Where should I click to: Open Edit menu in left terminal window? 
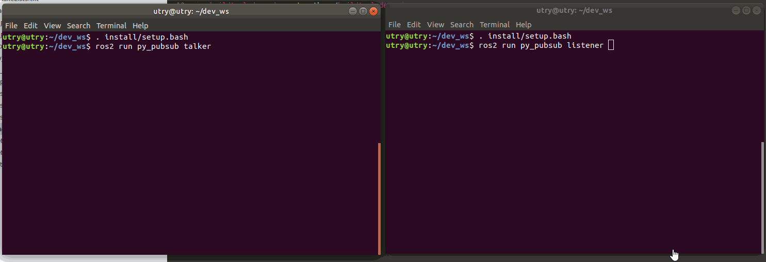coord(31,26)
